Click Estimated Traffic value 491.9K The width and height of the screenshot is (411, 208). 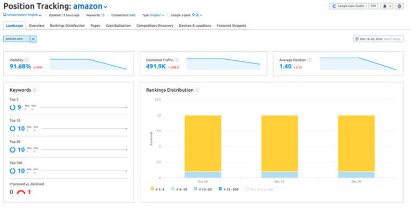click(156, 67)
